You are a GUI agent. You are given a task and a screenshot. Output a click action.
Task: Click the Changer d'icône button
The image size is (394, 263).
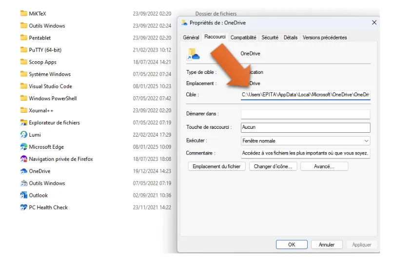tap(273, 166)
